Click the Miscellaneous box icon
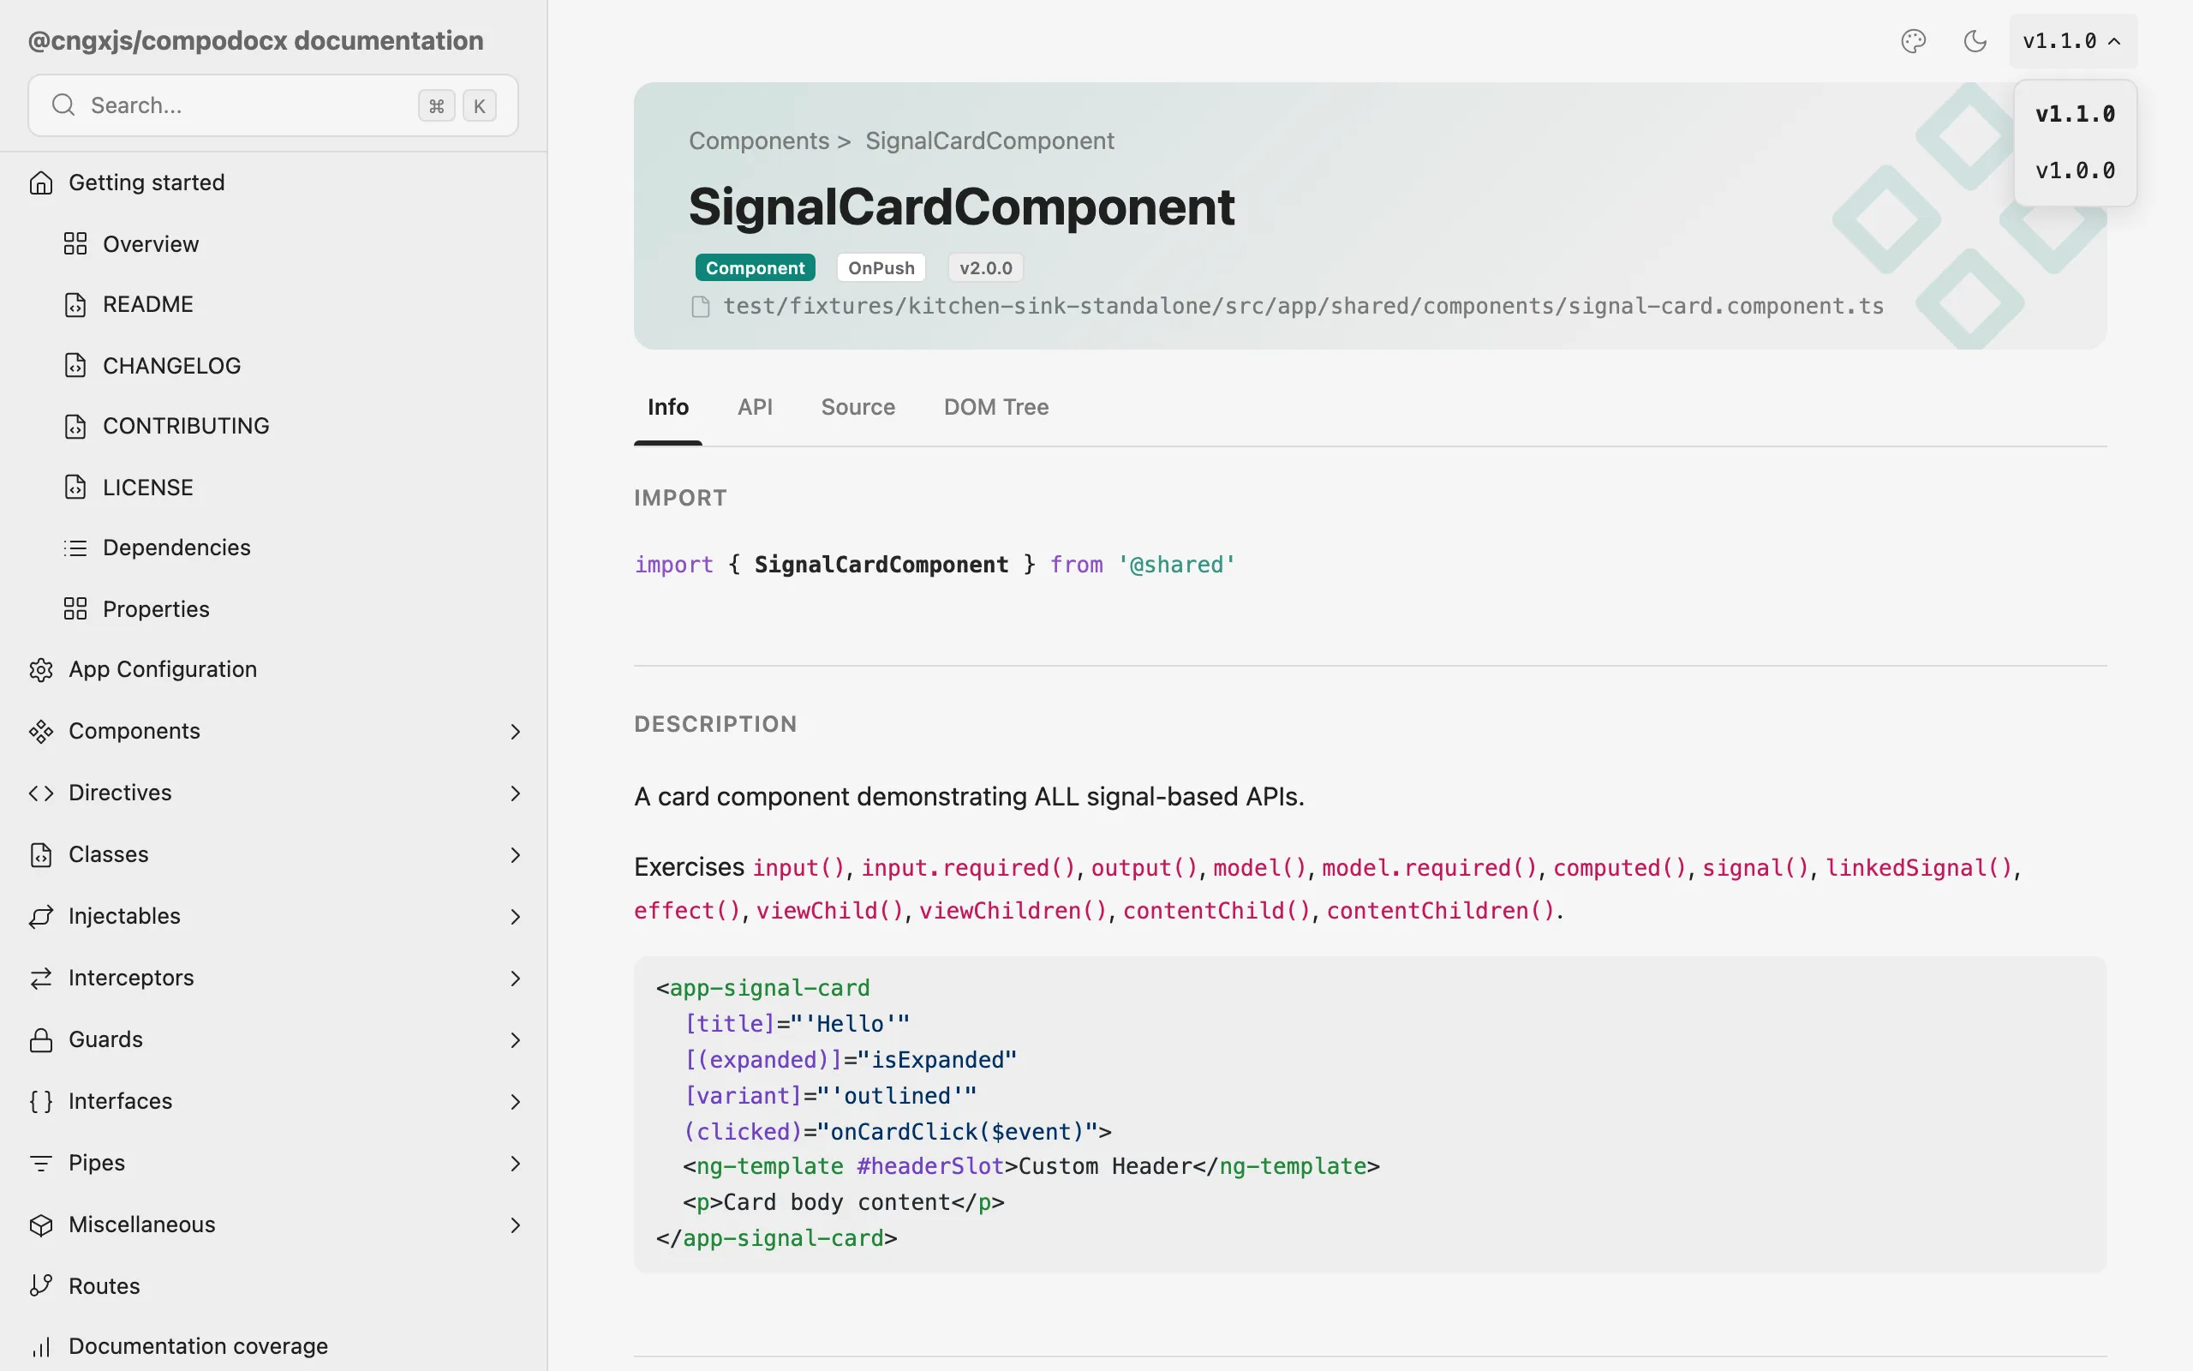This screenshot has height=1371, width=2193. coord(41,1224)
